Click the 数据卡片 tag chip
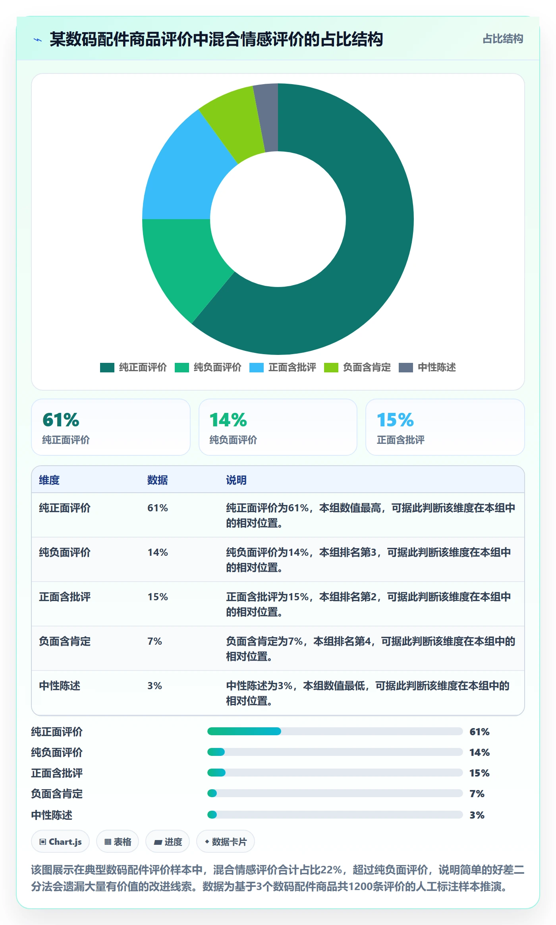 [226, 841]
